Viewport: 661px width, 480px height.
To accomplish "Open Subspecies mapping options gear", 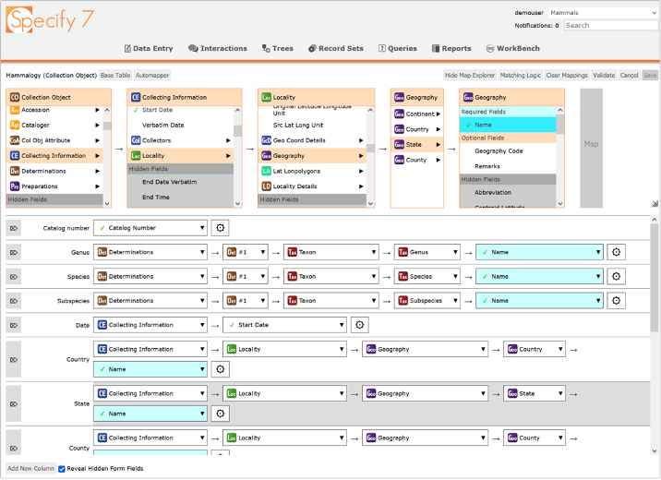I will (616, 301).
